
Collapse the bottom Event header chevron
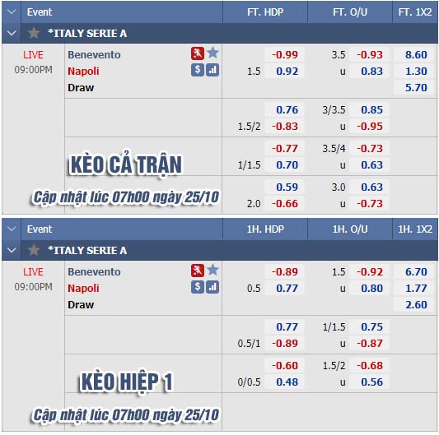pyautogui.click(x=12, y=229)
